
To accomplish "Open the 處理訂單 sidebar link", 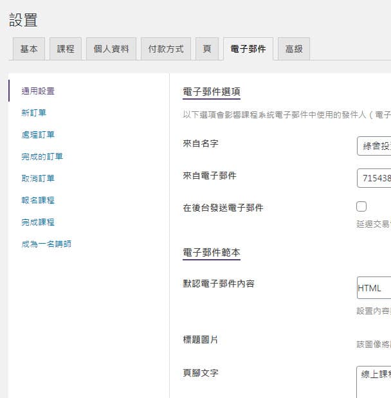I will click(x=38, y=135).
